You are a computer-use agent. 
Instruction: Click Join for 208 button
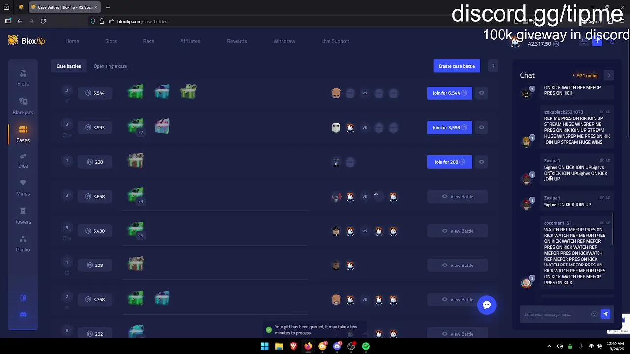[x=449, y=162]
